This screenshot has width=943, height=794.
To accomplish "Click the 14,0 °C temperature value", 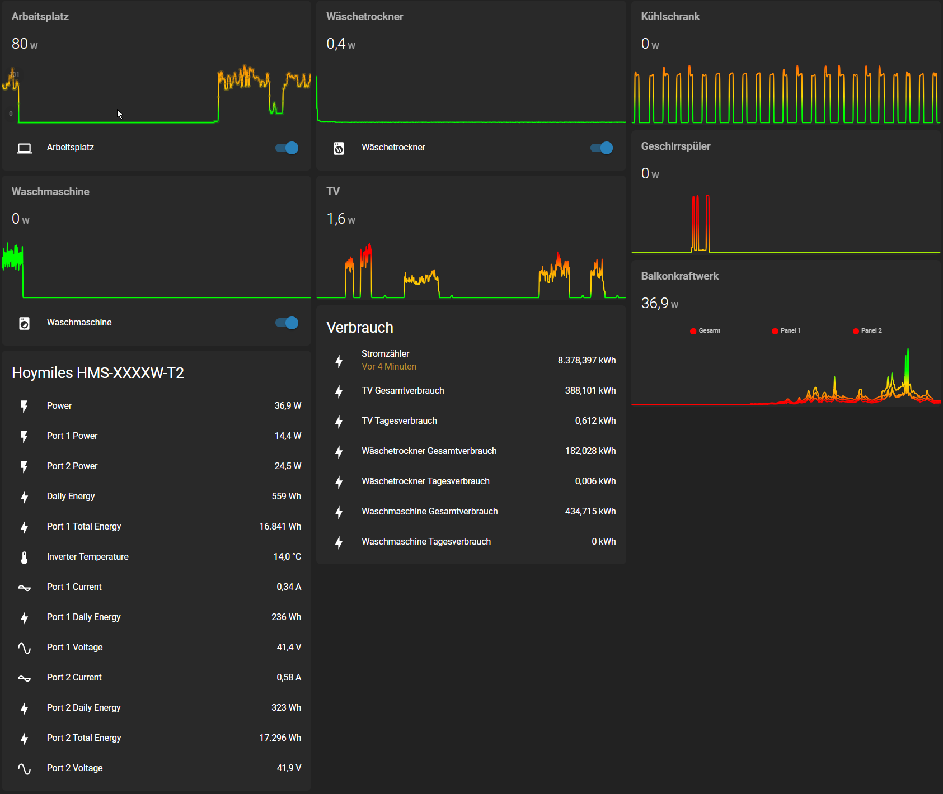I will pyautogui.click(x=287, y=557).
